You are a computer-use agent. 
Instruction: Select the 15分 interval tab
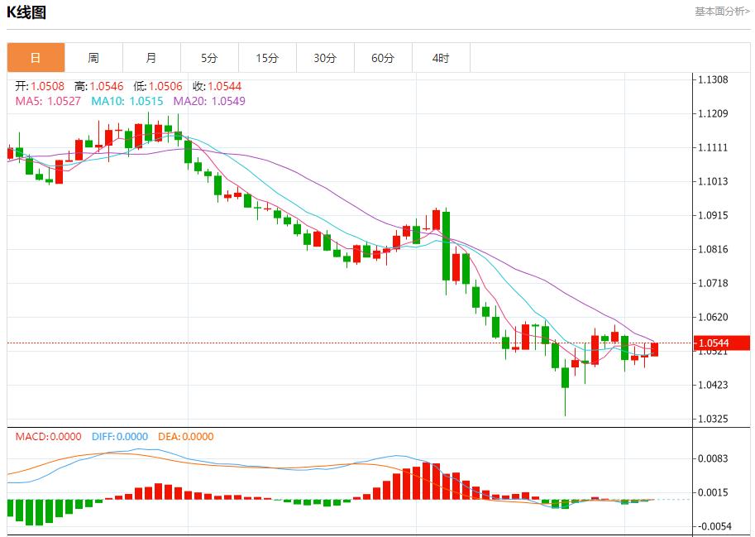coord(267,58)
